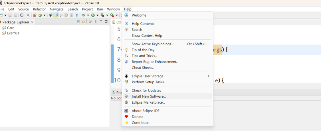The height and width of the screenshot is (131, 321).
Task: Click the New Java Package icon
Action: 35,15
